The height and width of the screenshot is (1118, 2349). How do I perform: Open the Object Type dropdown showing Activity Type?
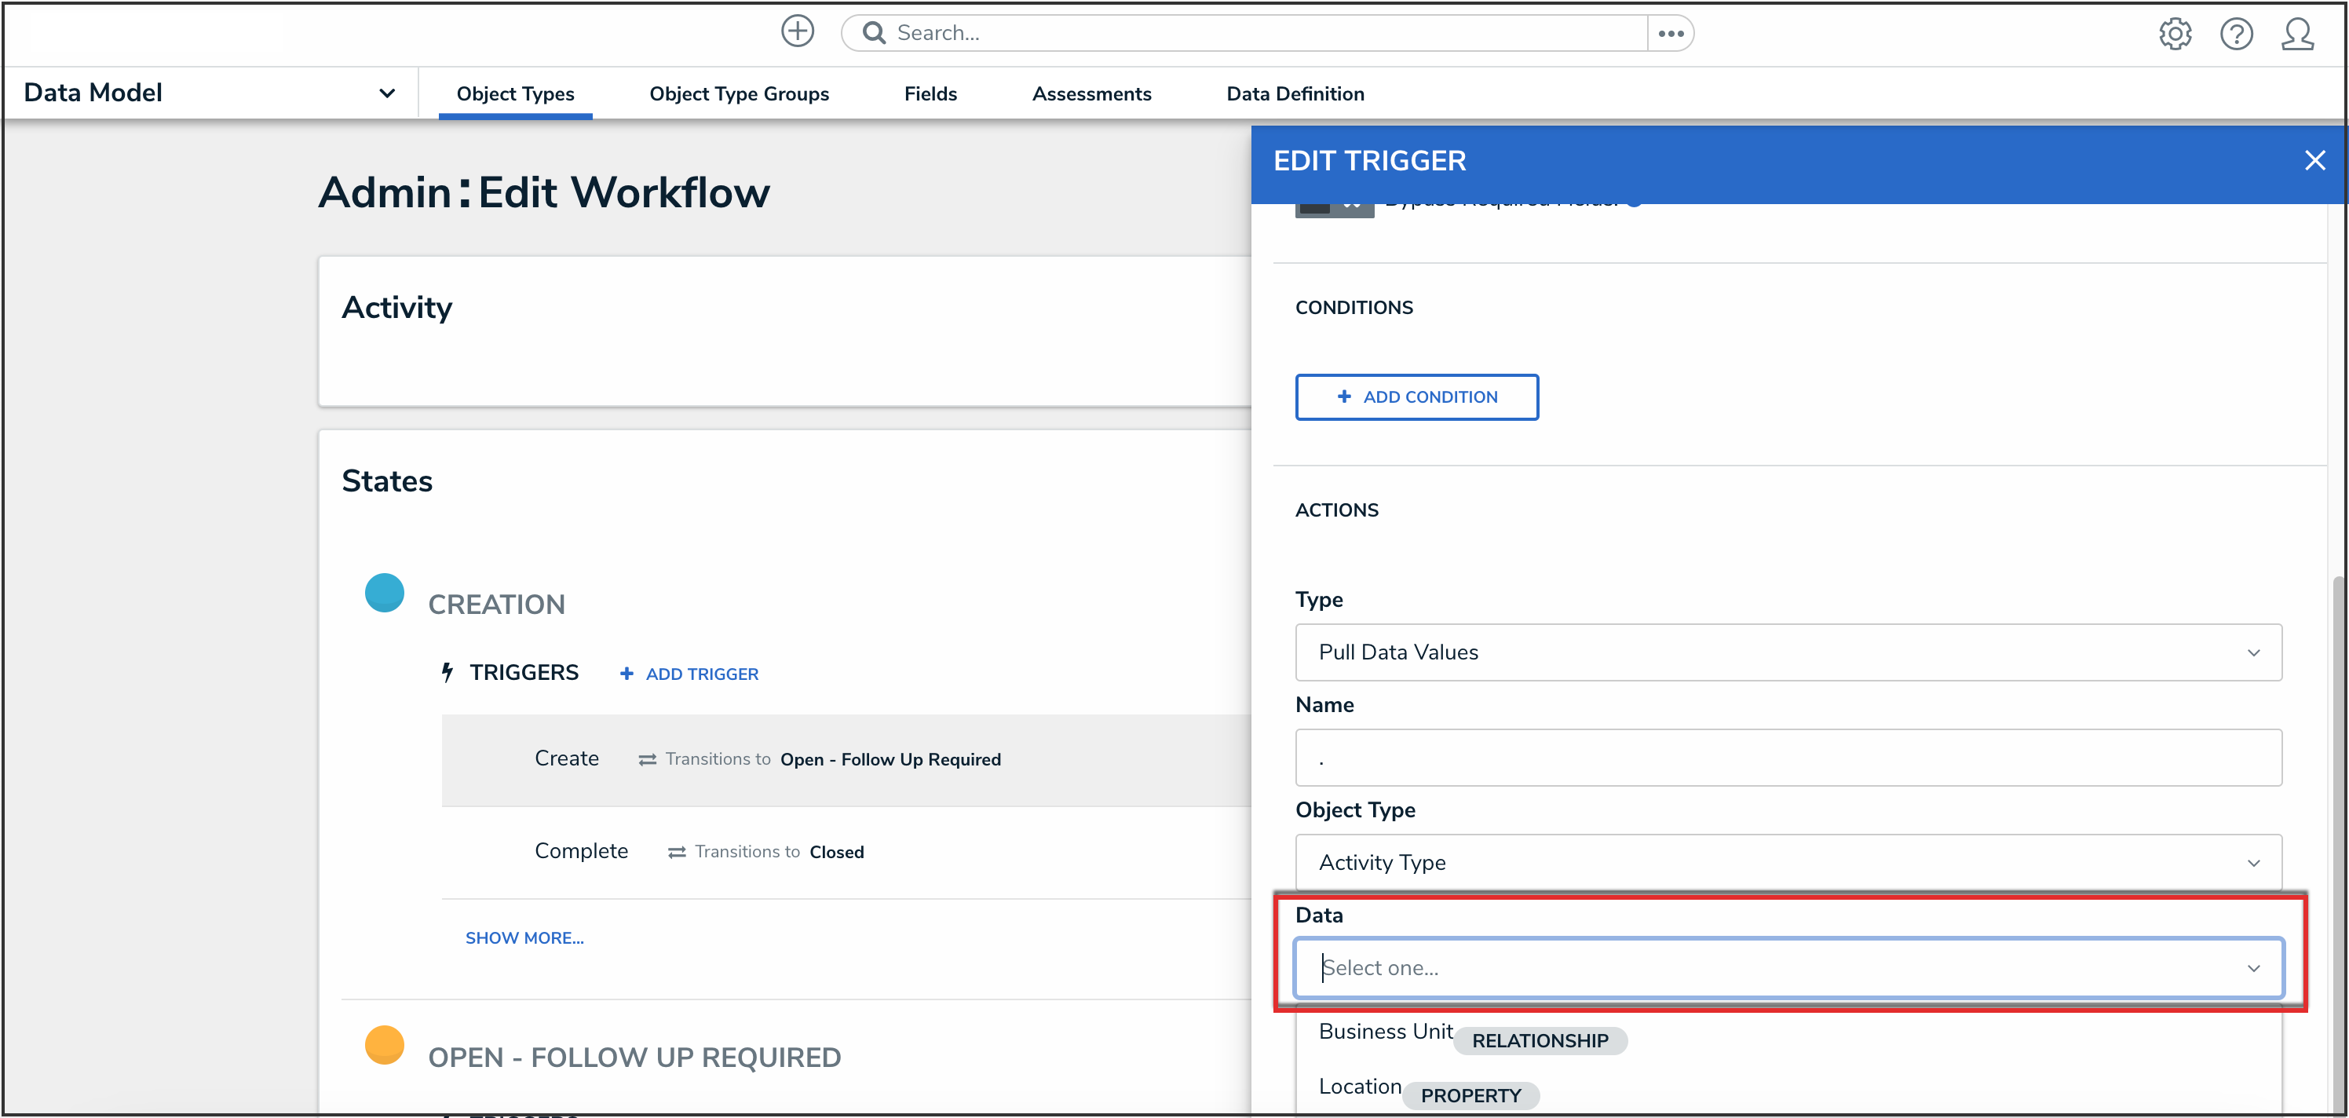pyautogui.click(x=1788, y=863)
